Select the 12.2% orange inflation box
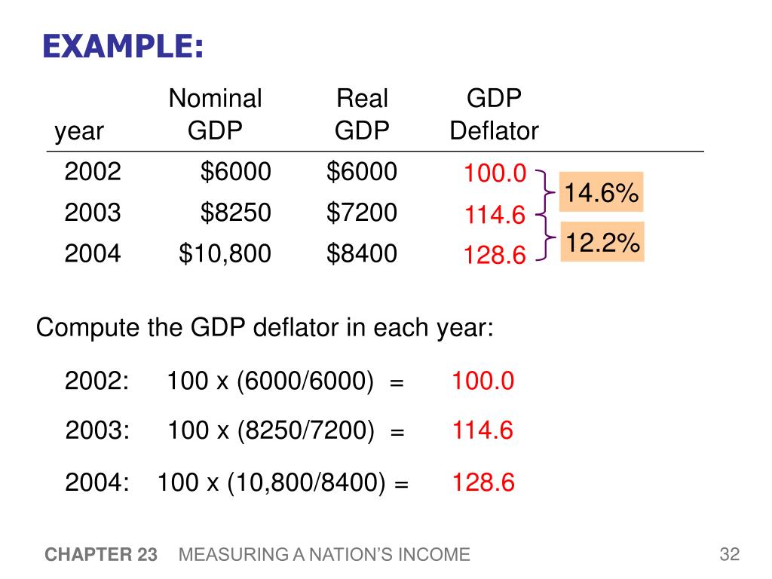This screenshot has height=579, width=772. pyautogui.click(x=602, y=242)
